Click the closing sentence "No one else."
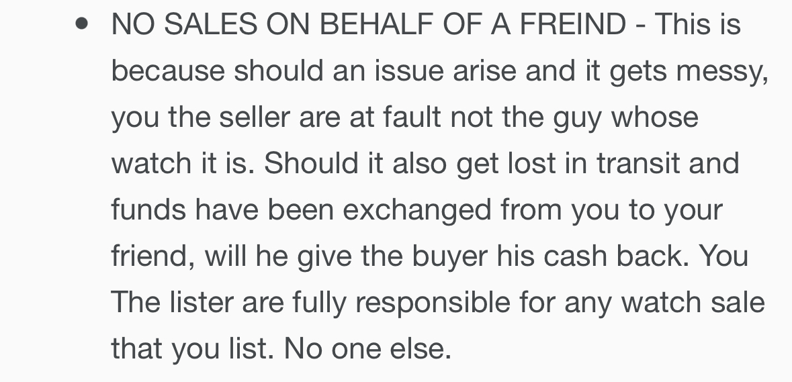This screenshot has width=792, height=382. 367,349
